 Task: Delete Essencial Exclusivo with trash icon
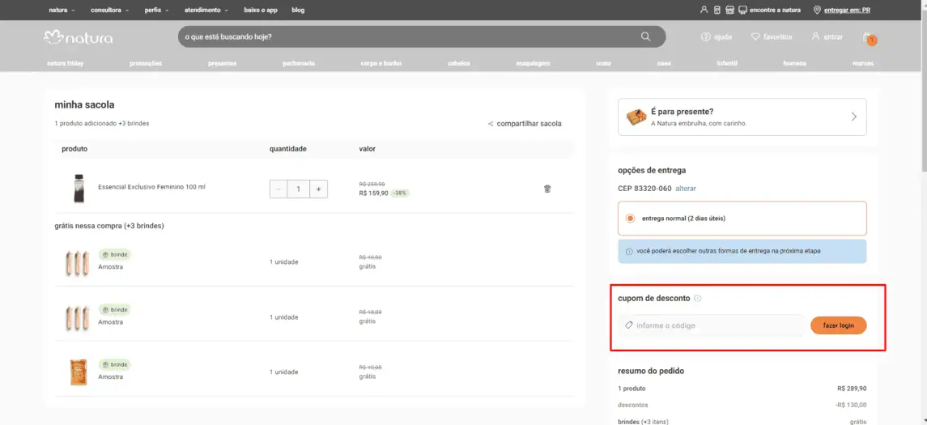click(547, 189)
